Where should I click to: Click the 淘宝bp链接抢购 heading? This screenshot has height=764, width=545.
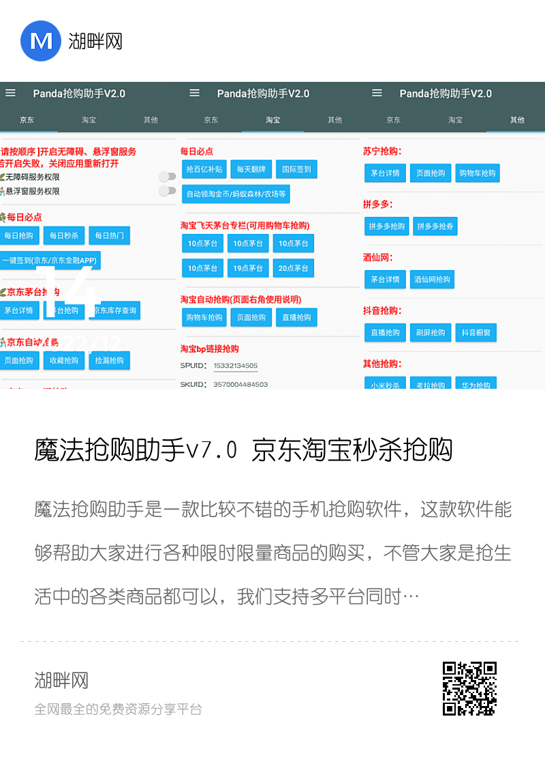click(209, 349)
